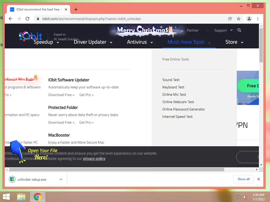Open the privacy policy link
270x202 pixels.
click(x=94, y=159)
